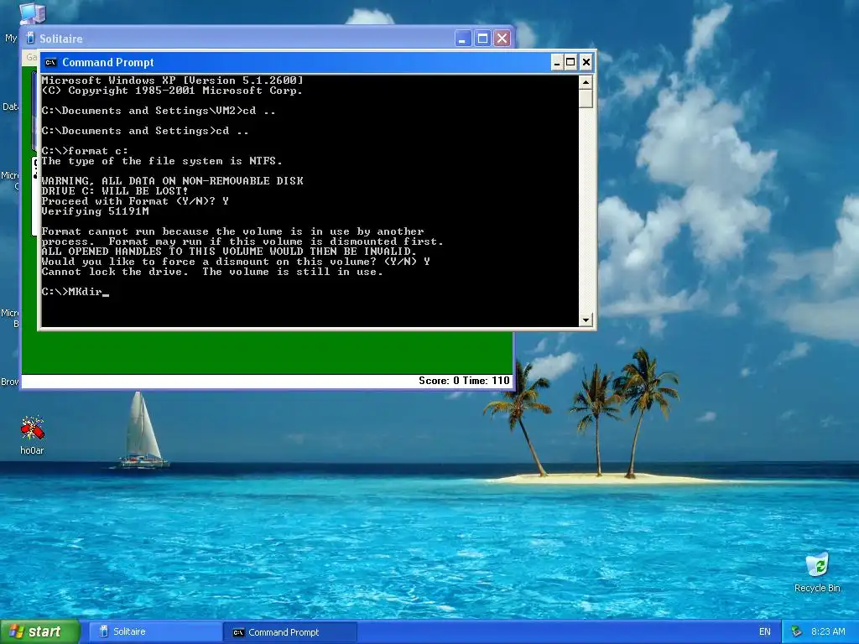Click the Command Prompt title text
The width and height of the screenshot is (859, 644).
108,62
